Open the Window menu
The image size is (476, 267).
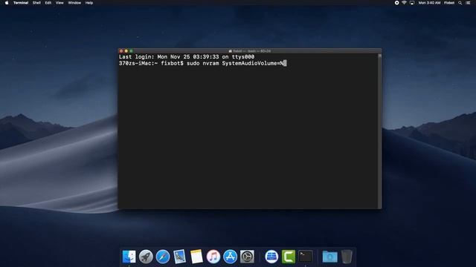tap(74, 3)
